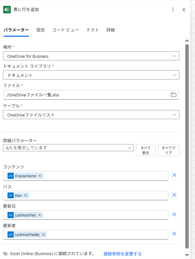This screenshot has width=195, height=259.
Task: Open the 場所 dropdown OneDrive for Business
Action: (x=91, y=56)
